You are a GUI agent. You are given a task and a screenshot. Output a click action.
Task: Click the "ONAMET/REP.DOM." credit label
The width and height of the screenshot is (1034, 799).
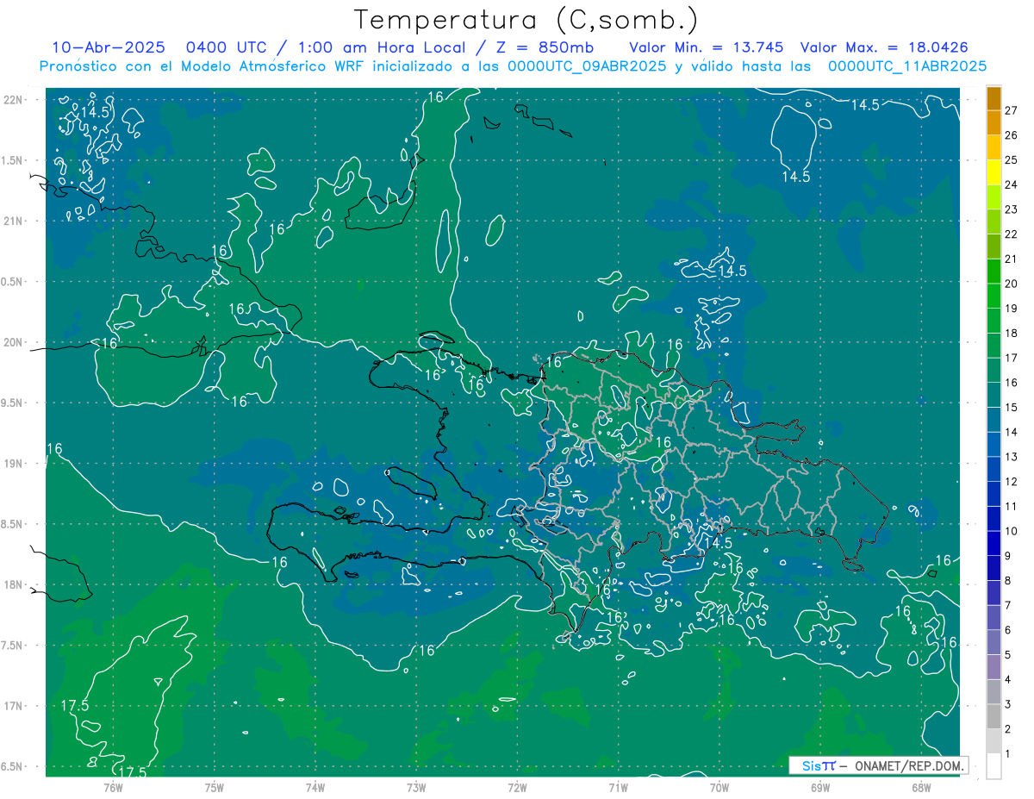click(908, 765)
